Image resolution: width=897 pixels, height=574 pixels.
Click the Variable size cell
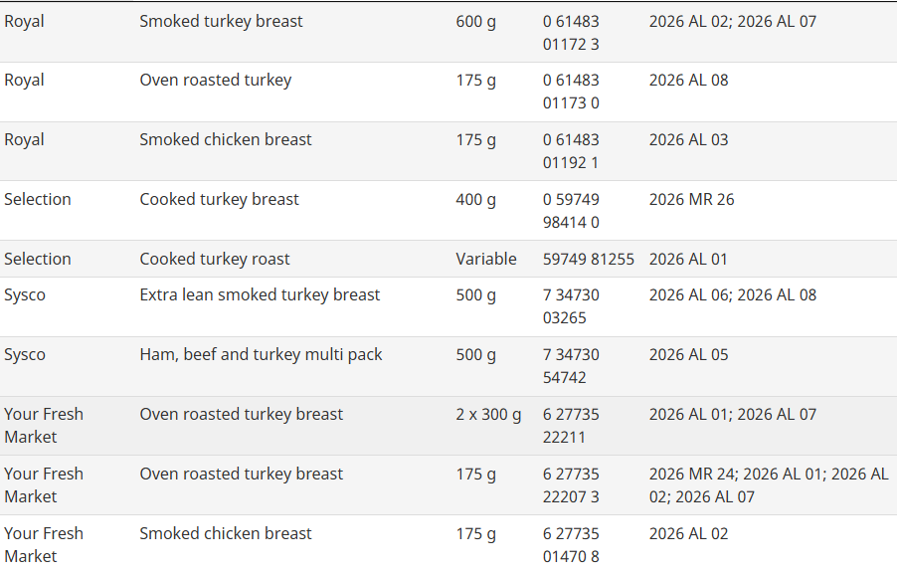point(486,259)
